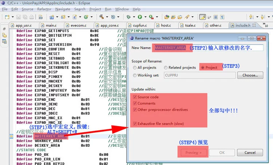273x165 pixels.
Task: Disable Exhaustive file search option
Action: point(135,123)
